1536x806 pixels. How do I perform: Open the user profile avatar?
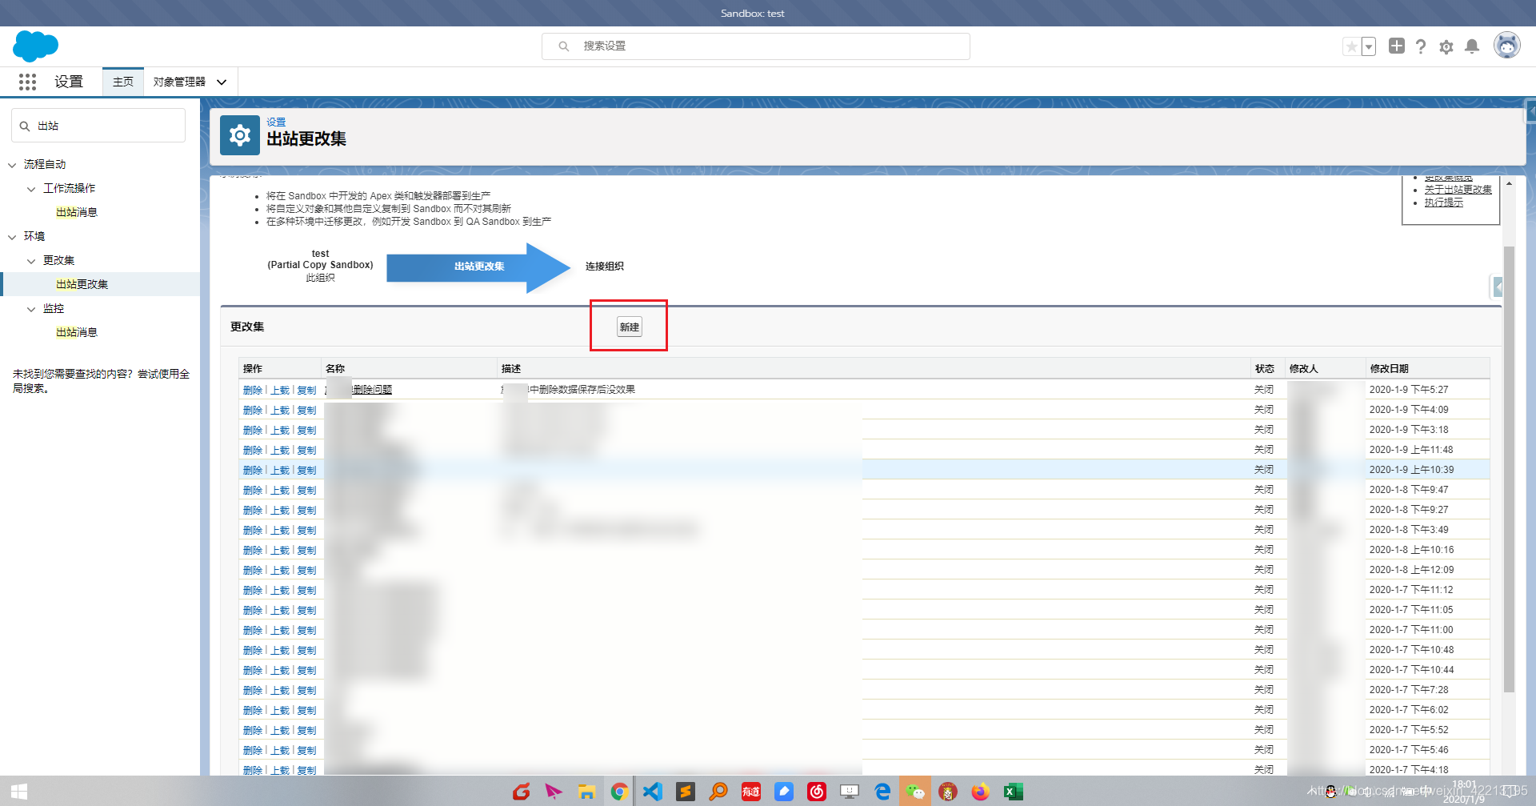click(x=1507, y=46)
